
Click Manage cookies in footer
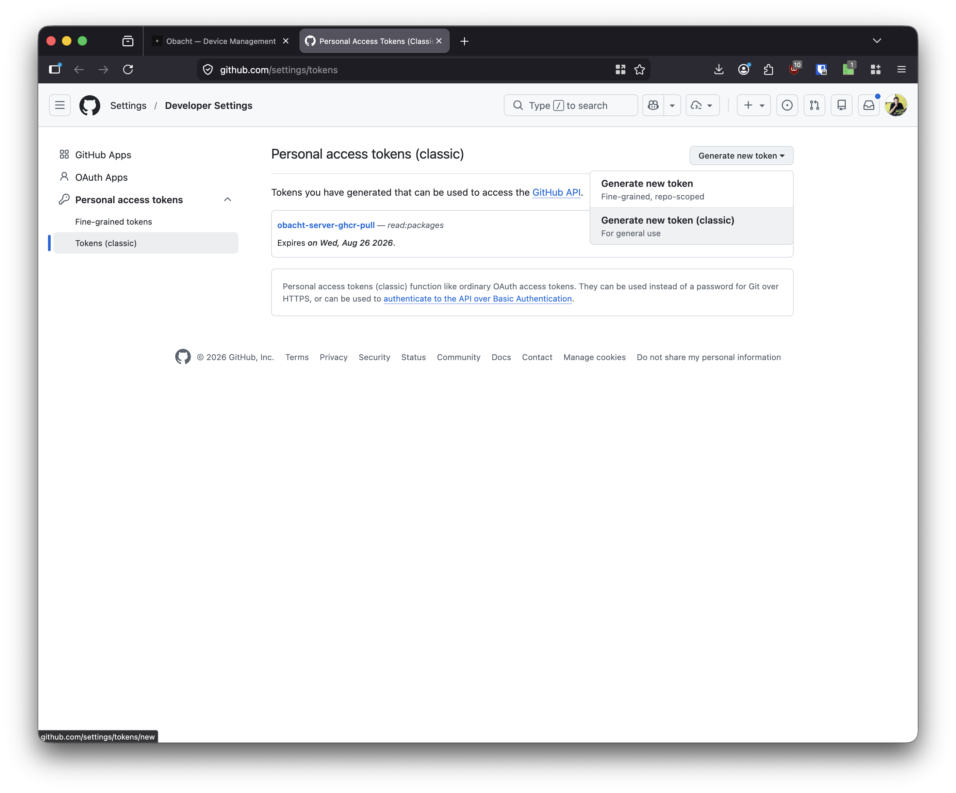pyautogui.click(x=595, y=357)
